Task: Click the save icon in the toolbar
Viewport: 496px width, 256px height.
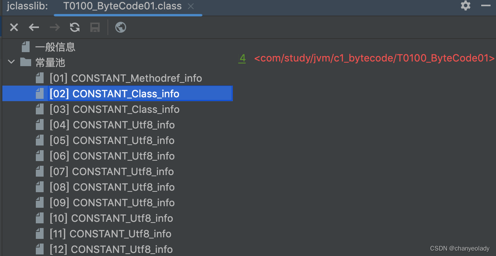Action: (95, 27)
